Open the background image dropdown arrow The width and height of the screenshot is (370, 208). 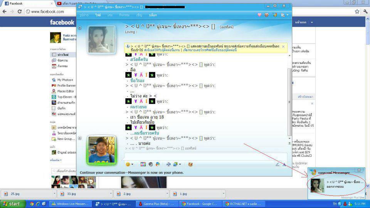click(x=180, y=165)
